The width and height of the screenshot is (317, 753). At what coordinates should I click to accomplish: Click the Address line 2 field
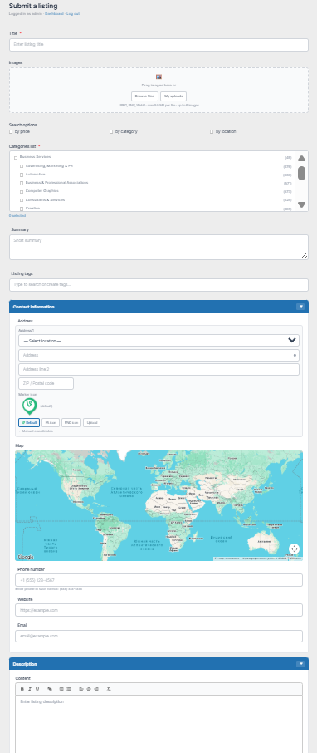[x=158, y=369]
